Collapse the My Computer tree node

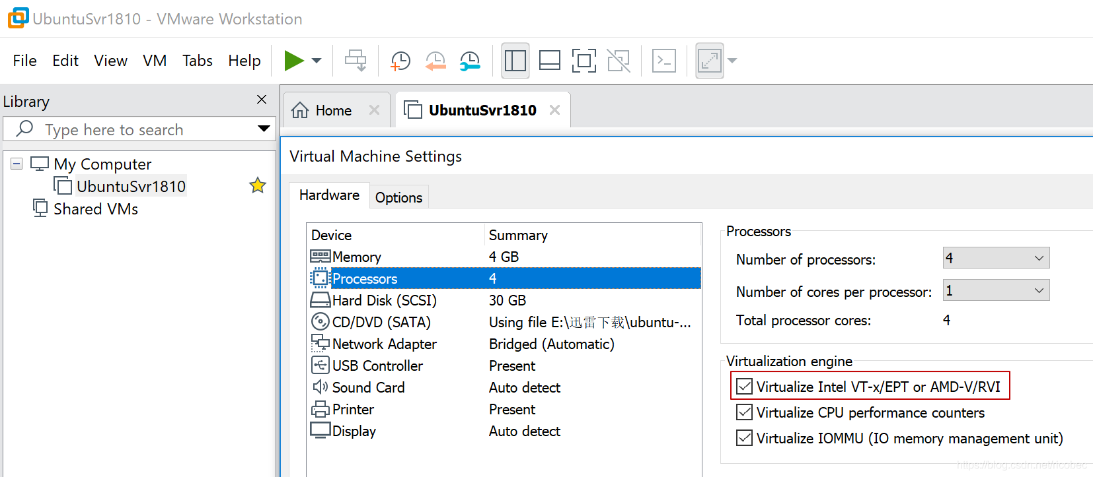(x=17, y=164)
